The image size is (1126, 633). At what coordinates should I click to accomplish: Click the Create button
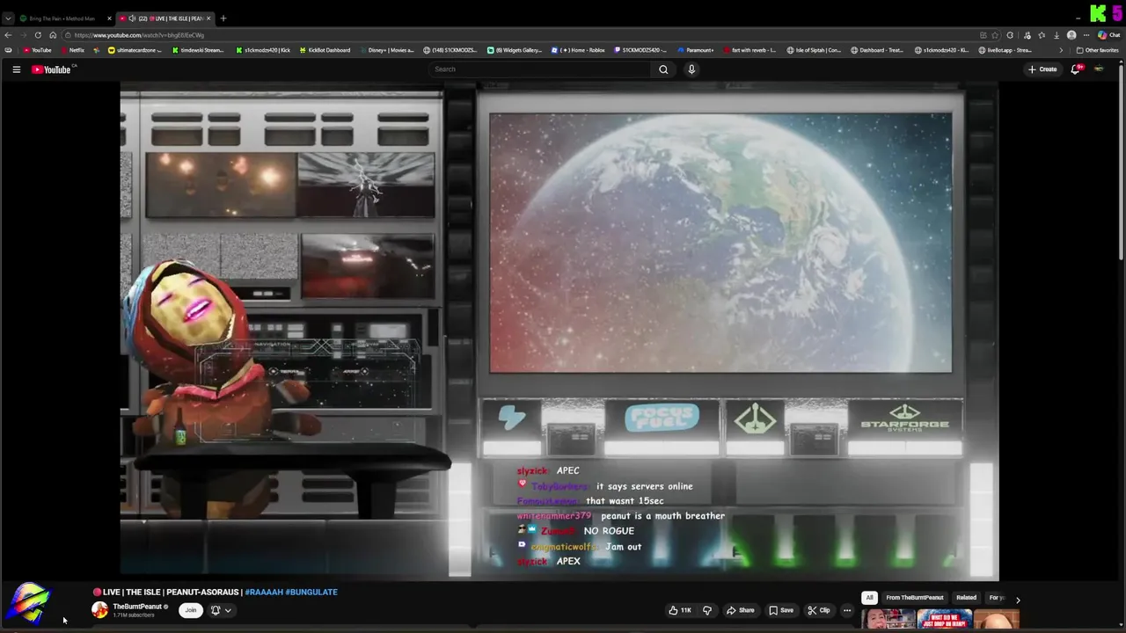(1042, 69)
